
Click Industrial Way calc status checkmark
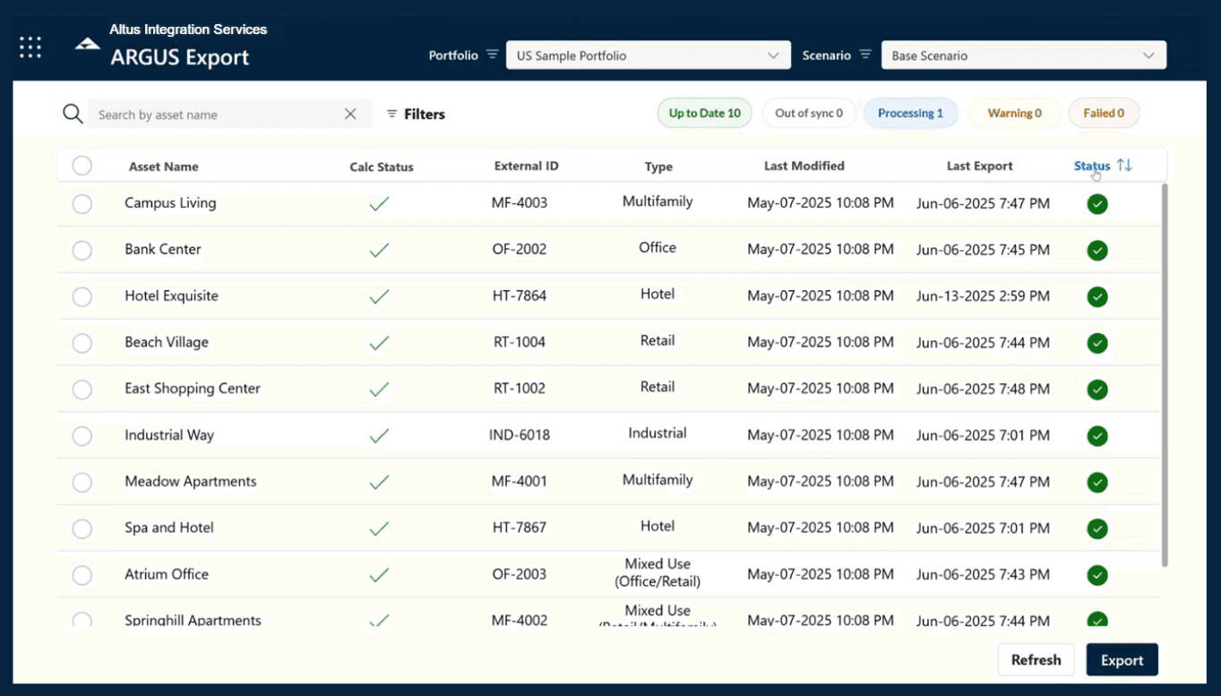coord(380,435)
